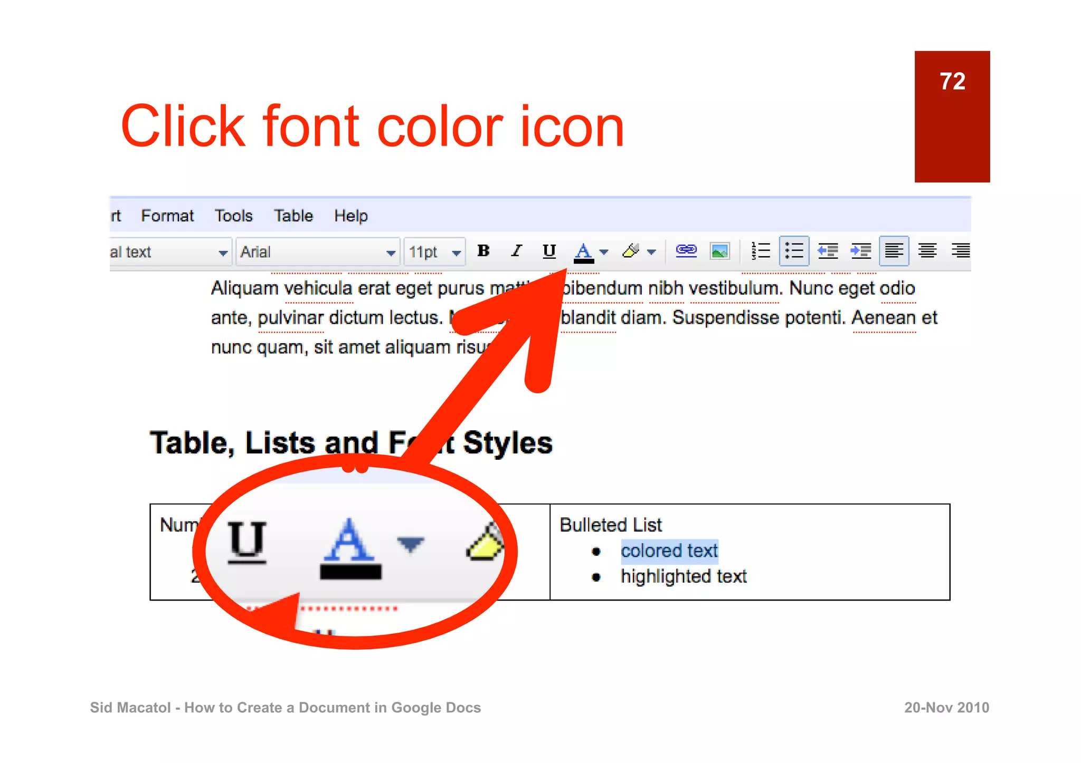Click the 'colored text' bullet item
This screenshot has width=1081, height=763.
pyautogui.click(x=669, y=551)
